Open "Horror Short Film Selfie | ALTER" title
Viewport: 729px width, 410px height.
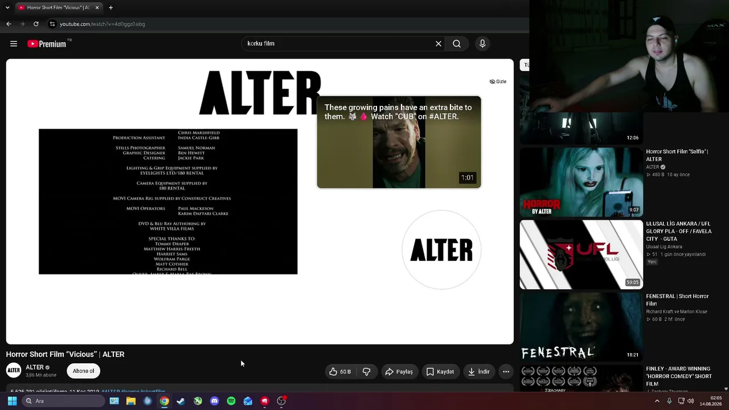tap(677, 155)
